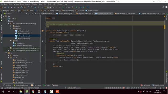Open the Gradle Console
The height and width of the screenshot is (94, 168).
[158, 85]
